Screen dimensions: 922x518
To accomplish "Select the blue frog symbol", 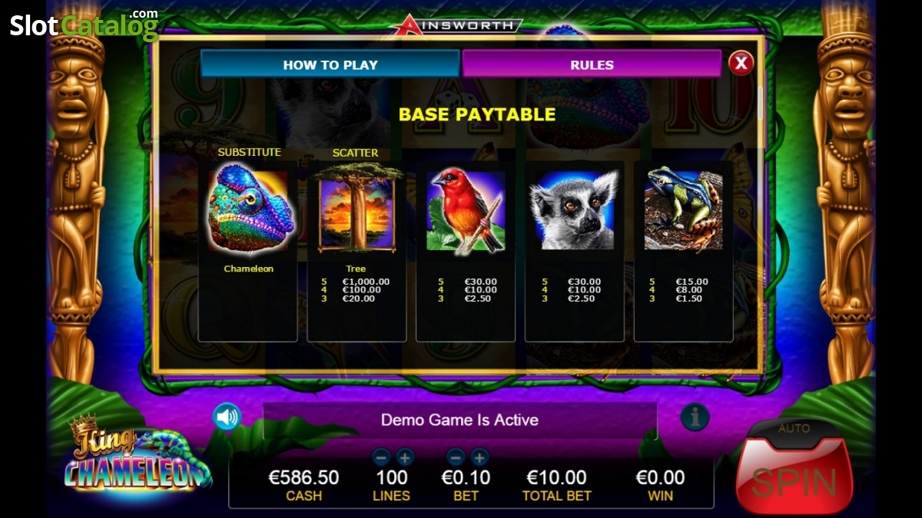I will [x=683, y=210].
